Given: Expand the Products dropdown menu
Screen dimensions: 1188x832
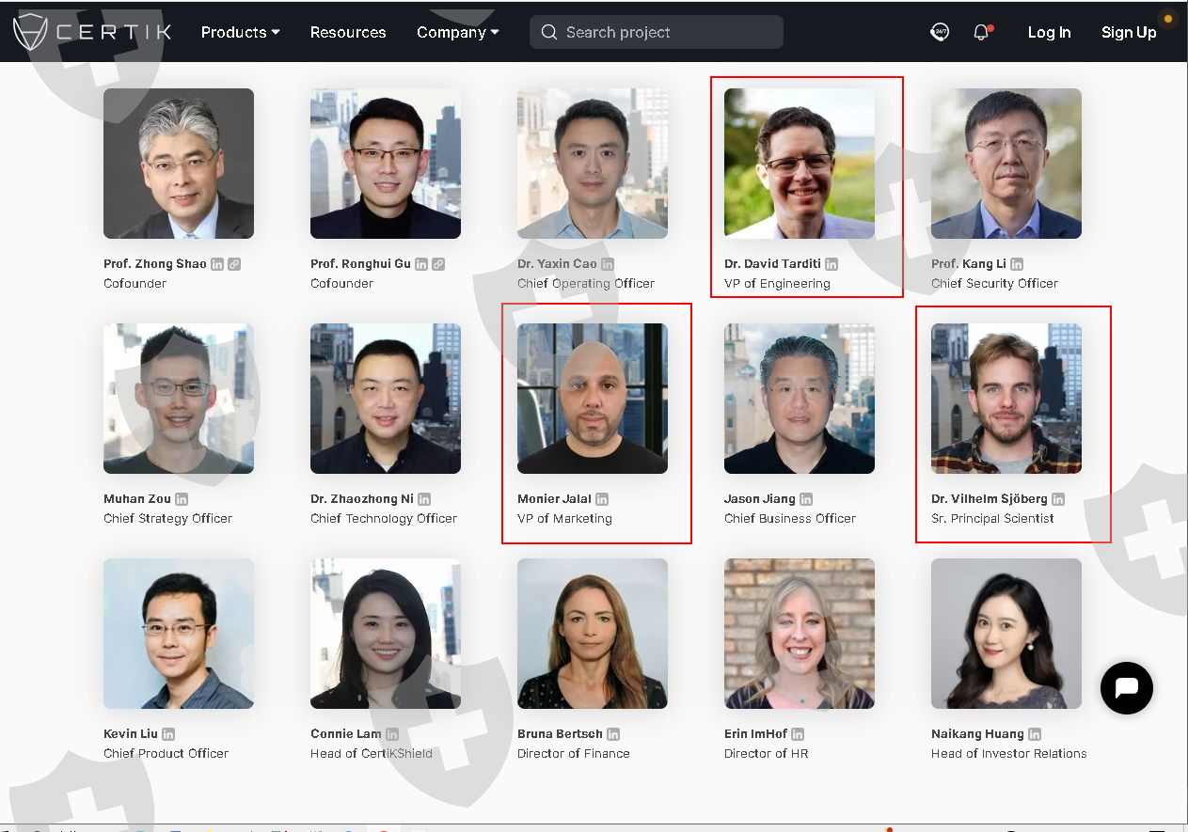Looking at the screenshot, I should coord(241,32).
